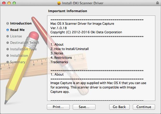Click the Save… button
Viewport: 161px width, 114px height.
pos(84,107)
